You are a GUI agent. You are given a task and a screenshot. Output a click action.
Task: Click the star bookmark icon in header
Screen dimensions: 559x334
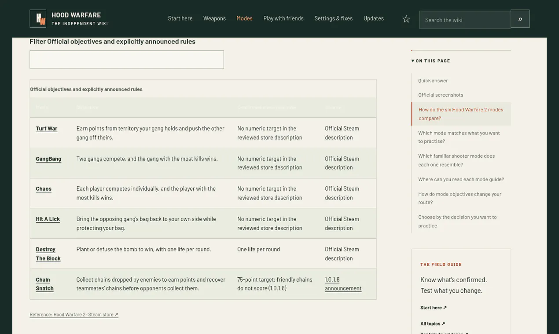pos(406,18)
